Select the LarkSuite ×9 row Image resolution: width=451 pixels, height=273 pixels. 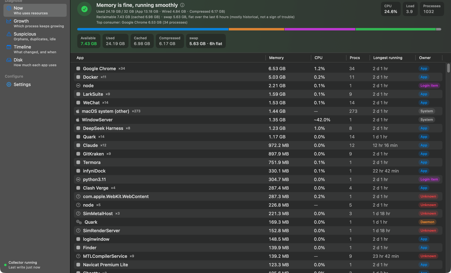pyautogui.click(x=258, y=94)
